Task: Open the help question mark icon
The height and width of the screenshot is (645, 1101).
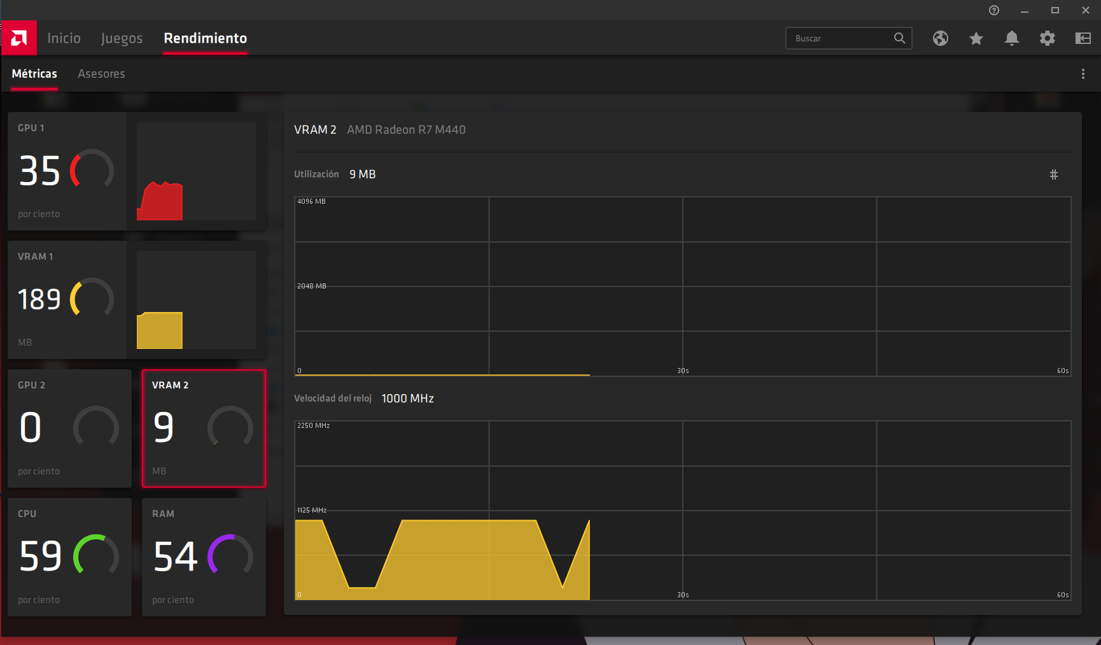Action: click(x=994, y=10)
